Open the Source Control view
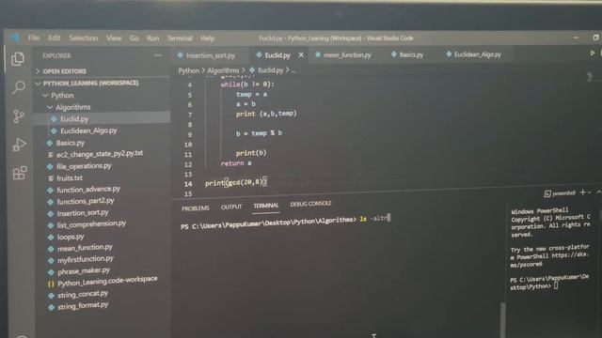The image size is (602, 338). pyautogui.click(x=18, y=116)
